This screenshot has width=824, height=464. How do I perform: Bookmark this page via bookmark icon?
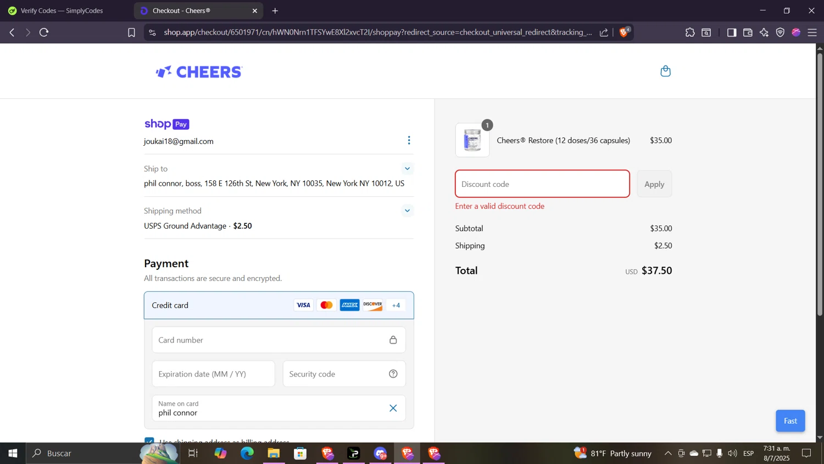click(x=131, y=32)
